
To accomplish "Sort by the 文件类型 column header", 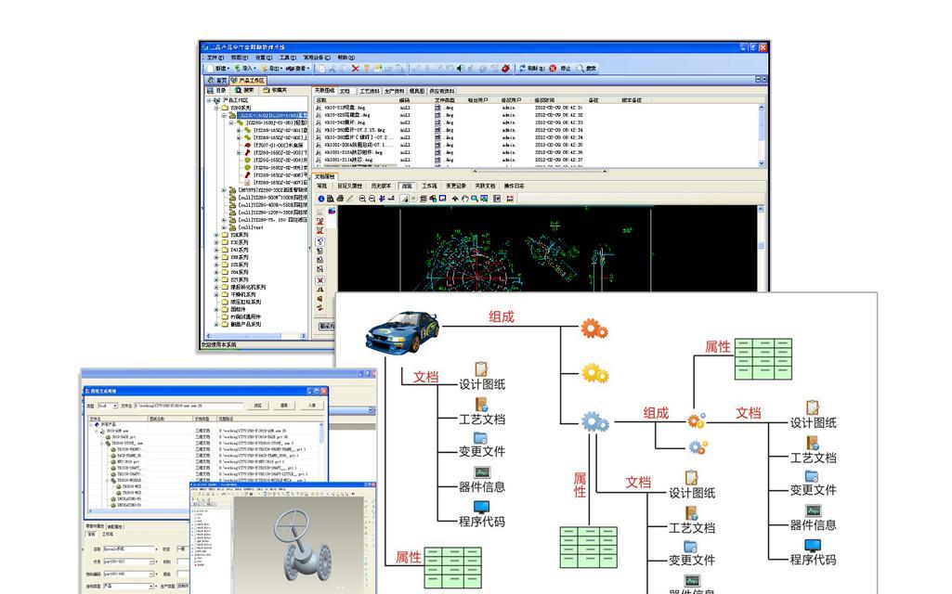I will [445, 100].
